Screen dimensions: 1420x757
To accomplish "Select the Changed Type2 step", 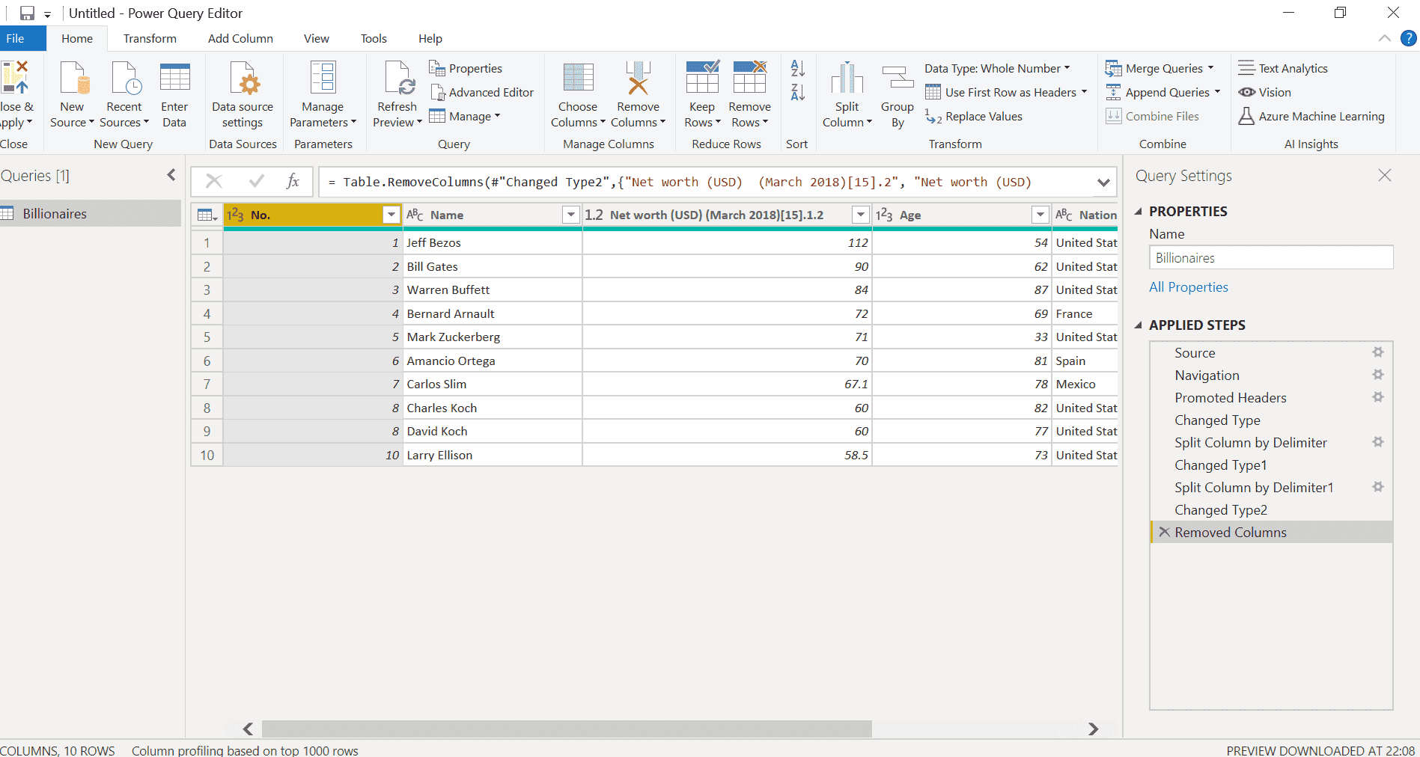I will [x=1220, y=509].
